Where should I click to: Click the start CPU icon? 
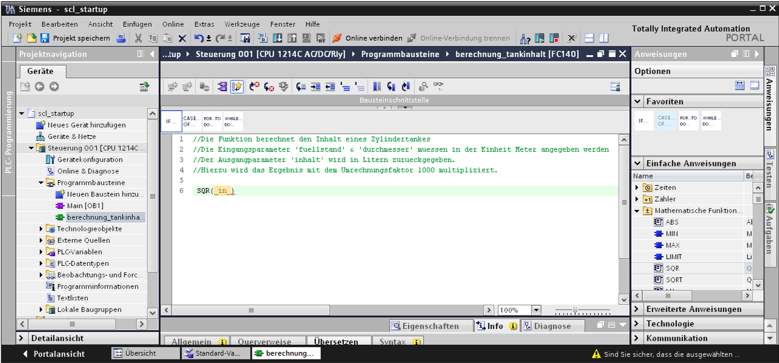[x=540, y=38]
